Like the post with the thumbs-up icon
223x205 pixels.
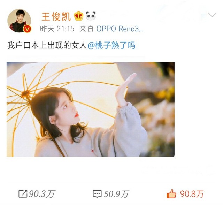[x=171, y=194]
